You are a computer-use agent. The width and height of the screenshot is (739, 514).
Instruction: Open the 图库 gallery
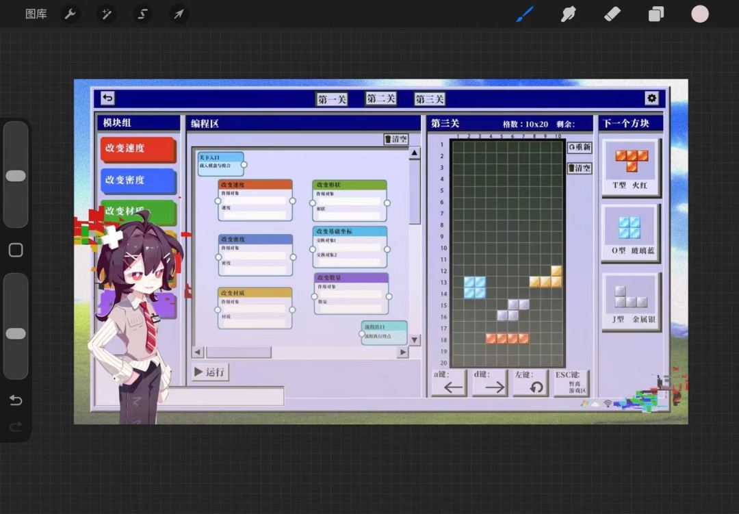tap(36, 14)
